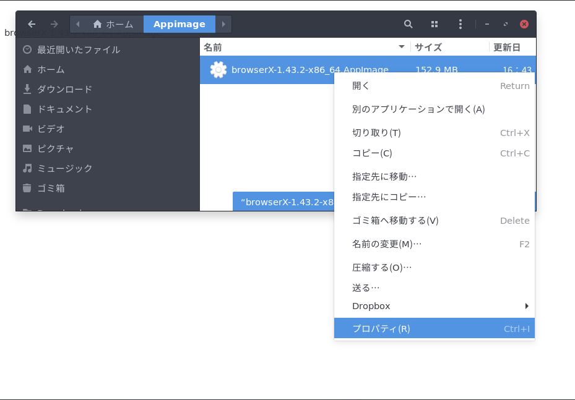Open 最近開いたファイル in the sidebar

coord(78,49)
